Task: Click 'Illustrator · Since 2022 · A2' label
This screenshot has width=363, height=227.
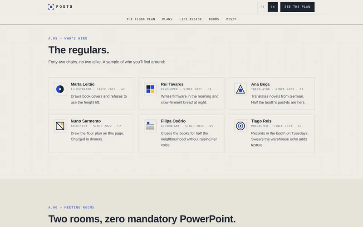Action: pos(98,89)
